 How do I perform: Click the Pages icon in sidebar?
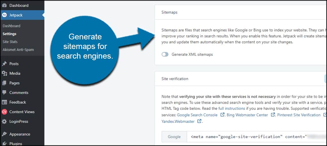(4, 83)
